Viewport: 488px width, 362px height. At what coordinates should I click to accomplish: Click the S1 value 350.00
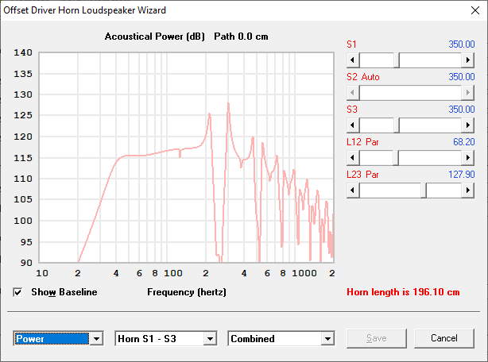pyautogui.click(x=462, y=44)
